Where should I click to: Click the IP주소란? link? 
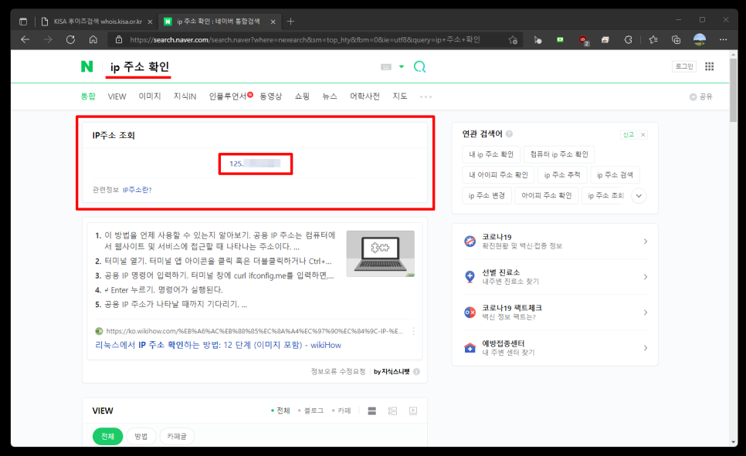pos(137,190)
